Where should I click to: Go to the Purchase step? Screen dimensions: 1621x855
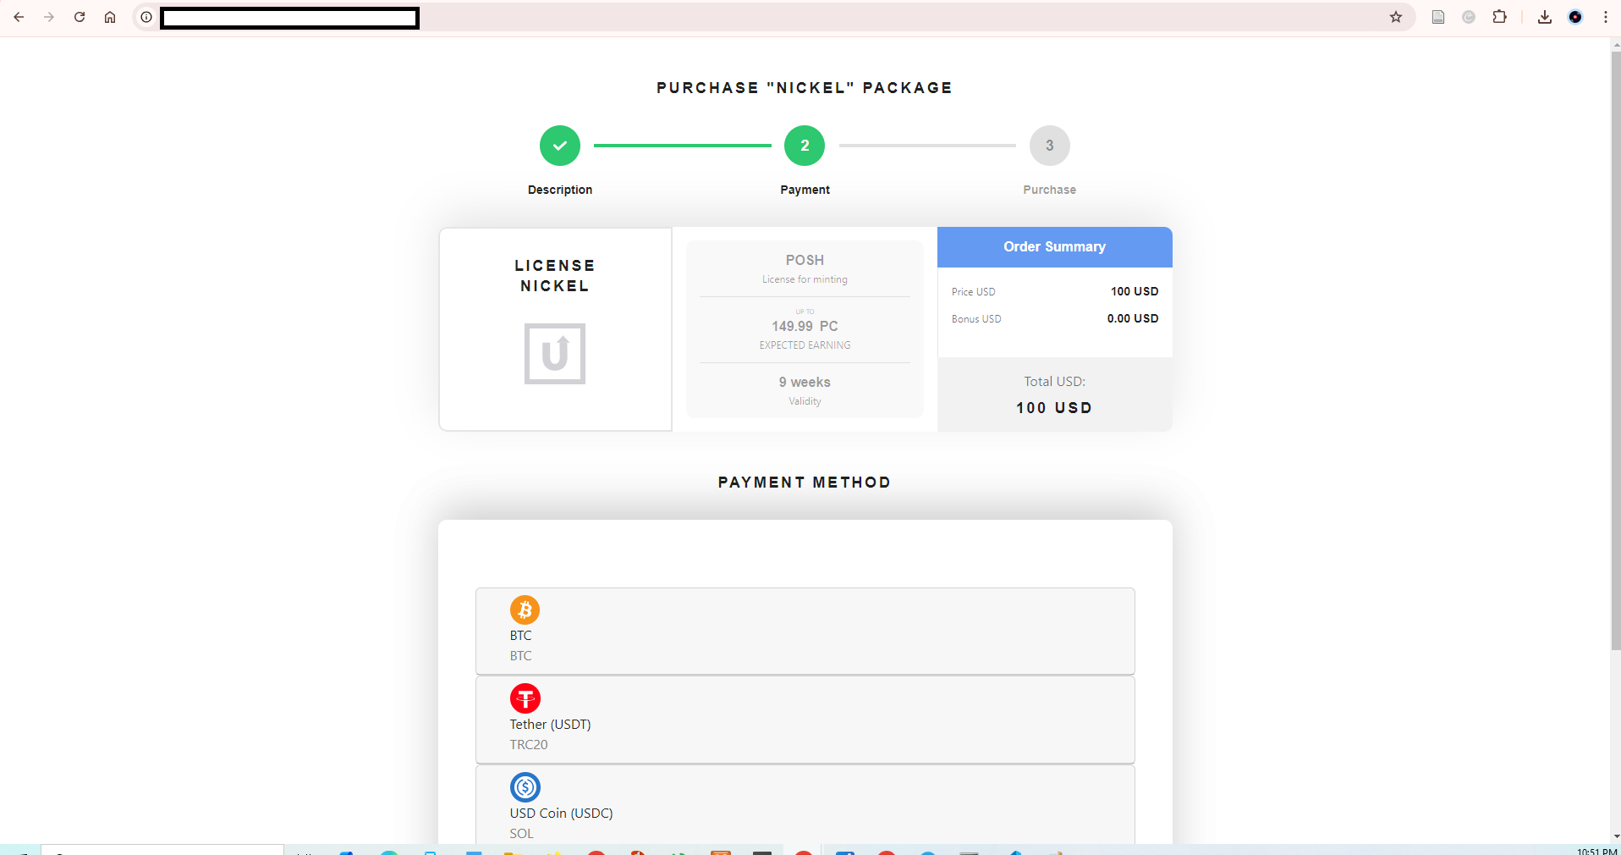pyautogui.click(x=1048, y=145)
